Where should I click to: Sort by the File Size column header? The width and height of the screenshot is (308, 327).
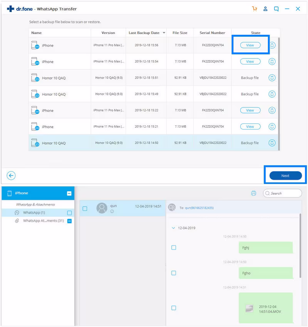[180, 33]
